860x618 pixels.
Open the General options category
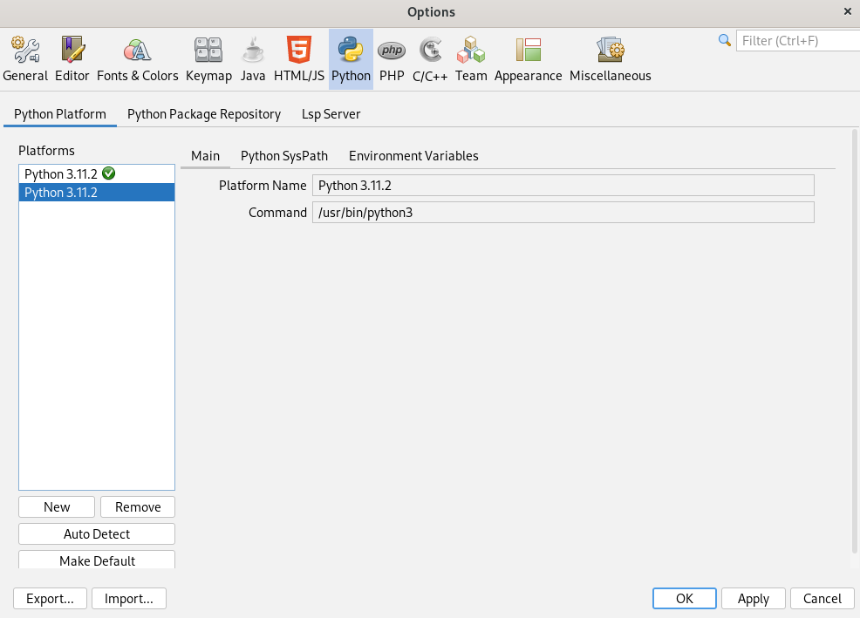pos(25,59)
